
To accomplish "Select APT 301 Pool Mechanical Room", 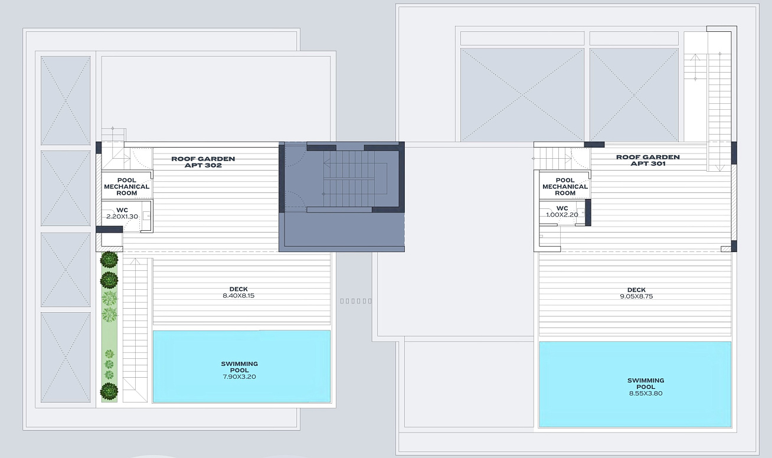I will [565, 187].
